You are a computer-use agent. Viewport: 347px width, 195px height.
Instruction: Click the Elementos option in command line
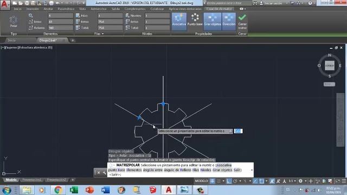pos(134,170)
